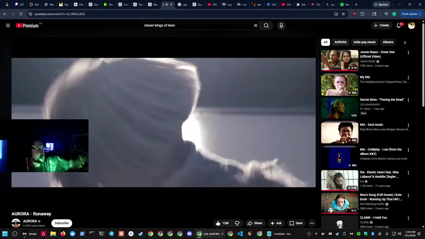
Task: Open options for Mix - Coldplay
Action: (408, 150)
